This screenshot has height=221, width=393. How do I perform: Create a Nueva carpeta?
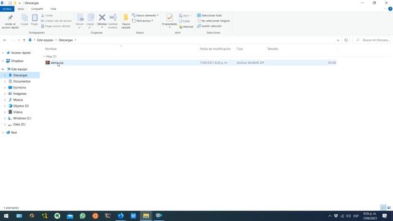126,21
